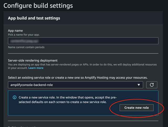Click the App name label
The height and width of the screenshot is (127, 168).
coord(15,31)
